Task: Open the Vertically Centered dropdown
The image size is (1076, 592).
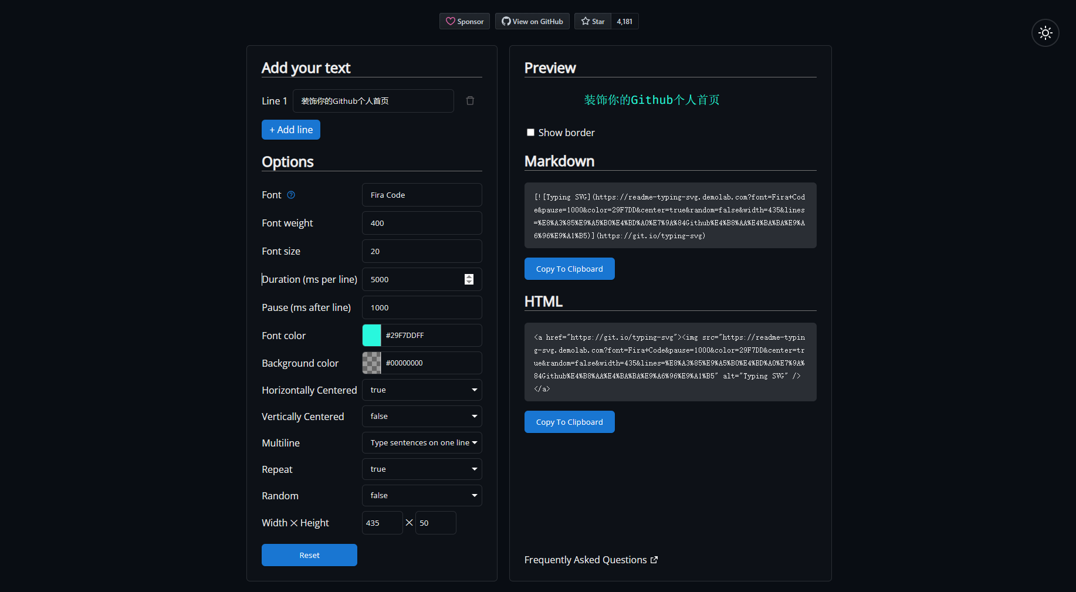Action: tap(422, 417)
